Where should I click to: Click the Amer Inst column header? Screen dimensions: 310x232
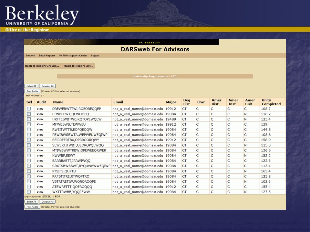[233, 102]
